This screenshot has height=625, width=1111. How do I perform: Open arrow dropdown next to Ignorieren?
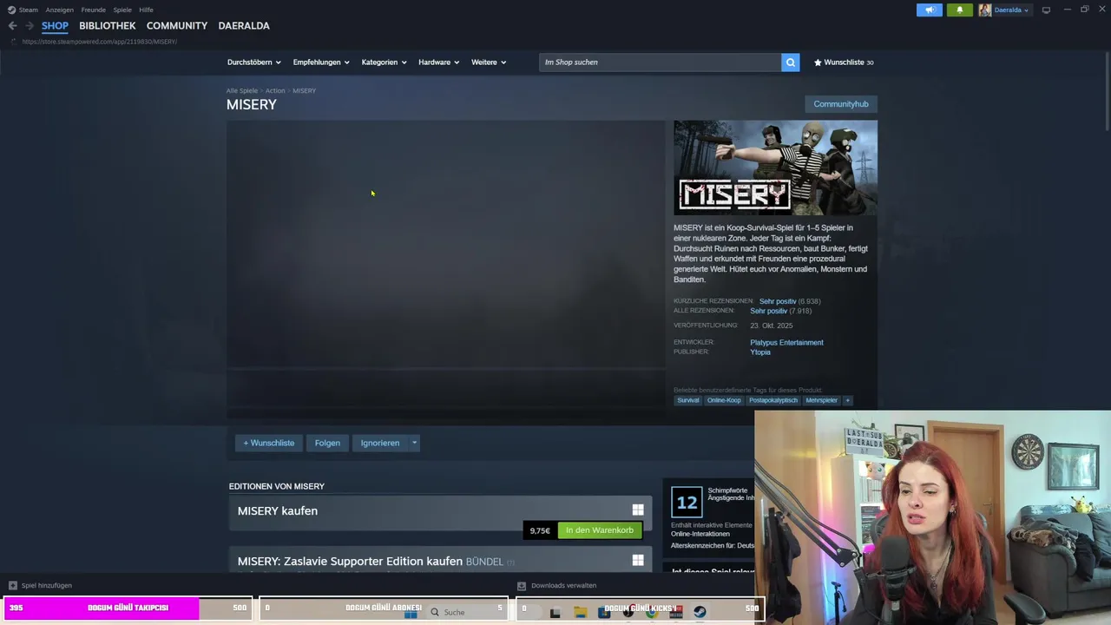click(414, 443)
